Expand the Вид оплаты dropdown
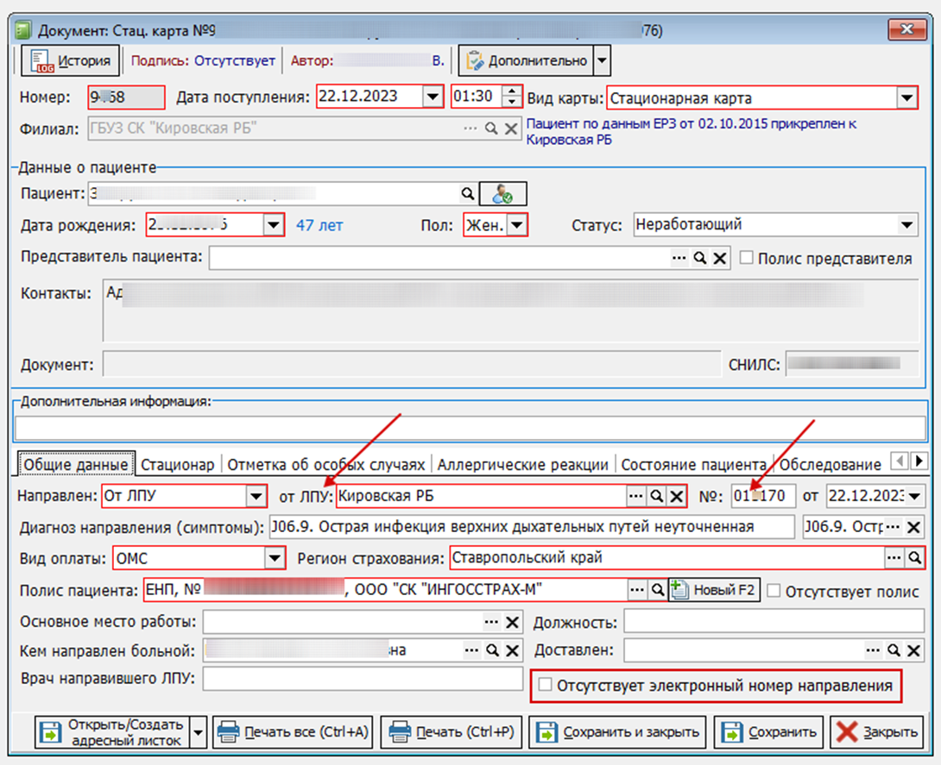 tap(275, 558)
